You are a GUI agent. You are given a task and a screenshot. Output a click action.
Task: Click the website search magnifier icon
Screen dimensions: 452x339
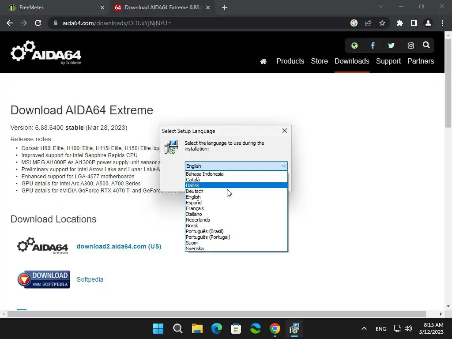tap(426, 45)
